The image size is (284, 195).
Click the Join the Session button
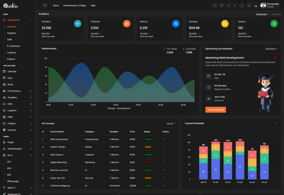(x=215, y=110)
